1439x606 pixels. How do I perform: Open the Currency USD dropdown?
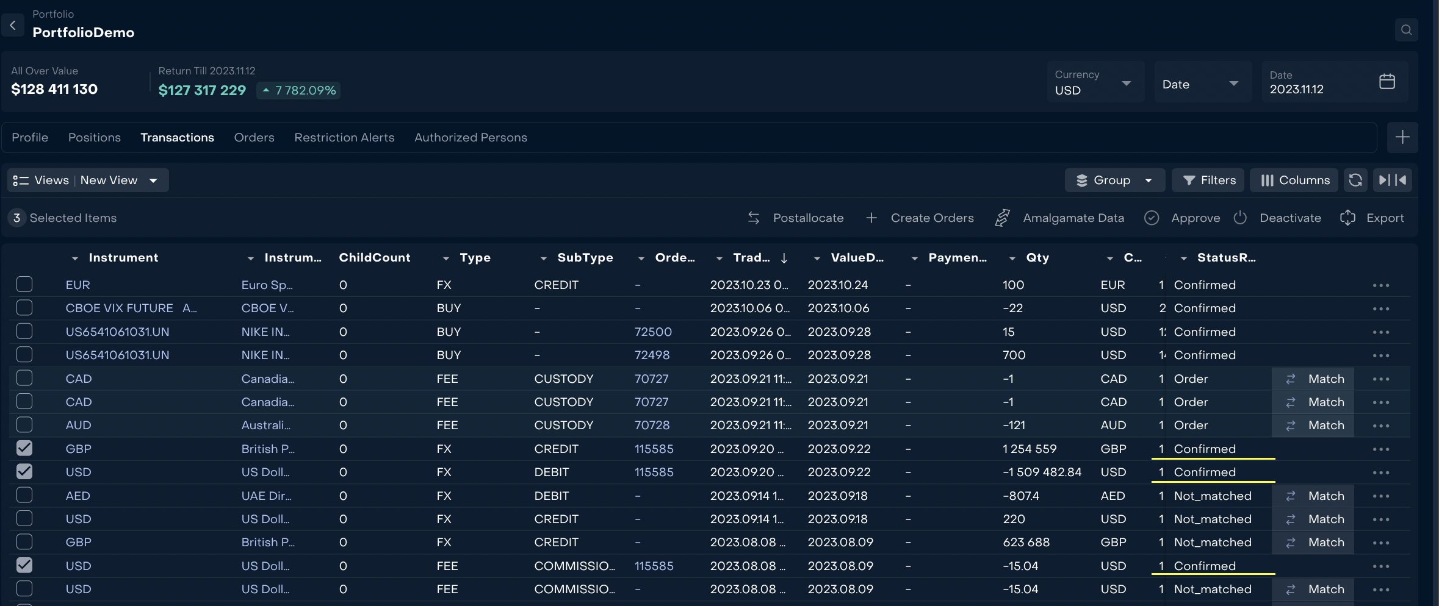pos(1095,82)
